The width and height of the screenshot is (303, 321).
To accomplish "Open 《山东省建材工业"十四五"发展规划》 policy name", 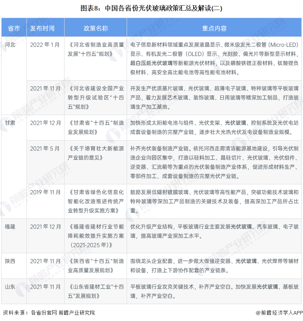I will coord(96,291).
